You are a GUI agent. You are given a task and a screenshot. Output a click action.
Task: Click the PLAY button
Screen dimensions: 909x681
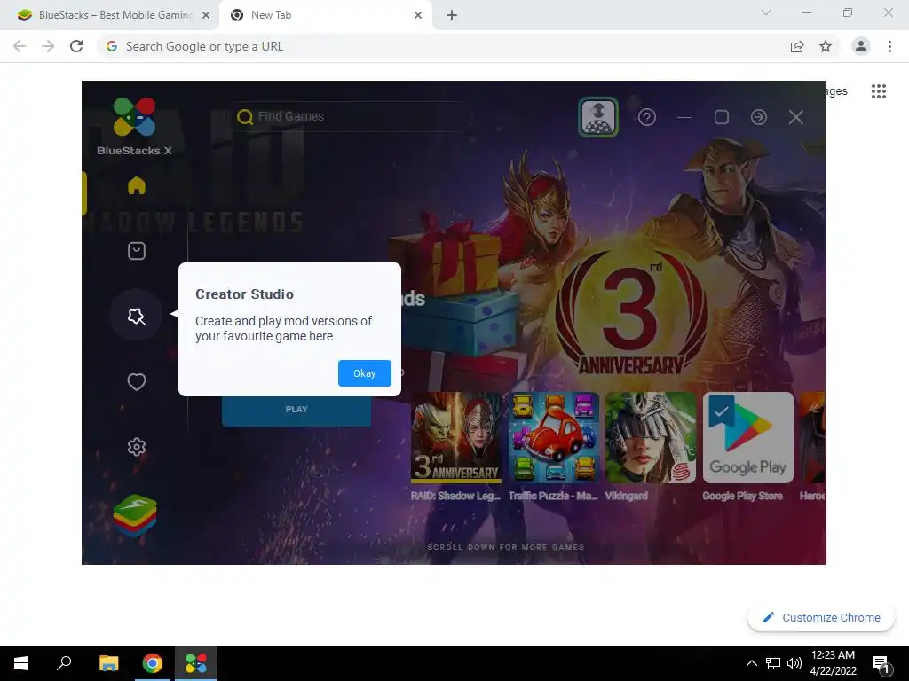[296, 409]
